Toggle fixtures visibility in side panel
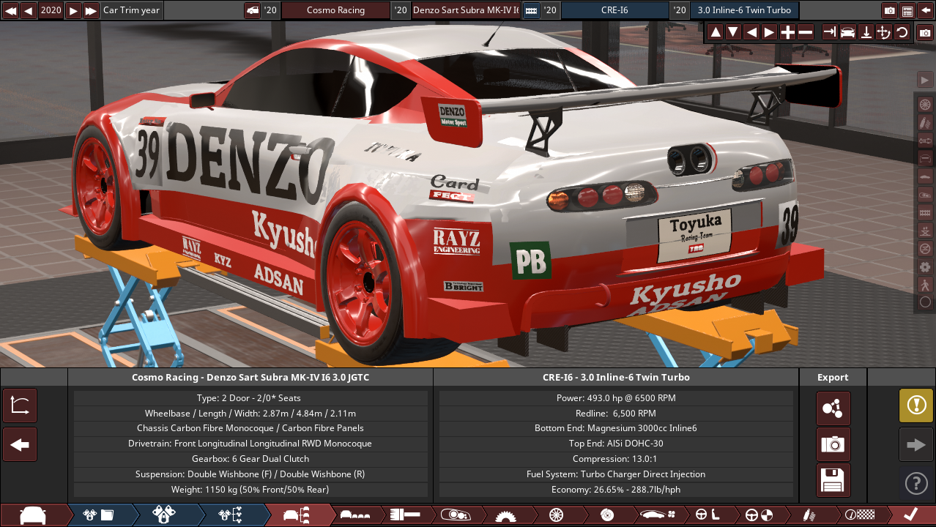 [925, 195]
